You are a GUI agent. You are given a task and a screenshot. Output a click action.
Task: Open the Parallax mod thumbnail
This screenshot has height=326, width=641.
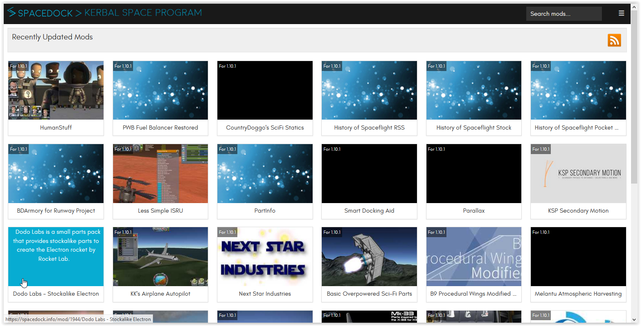474,173
